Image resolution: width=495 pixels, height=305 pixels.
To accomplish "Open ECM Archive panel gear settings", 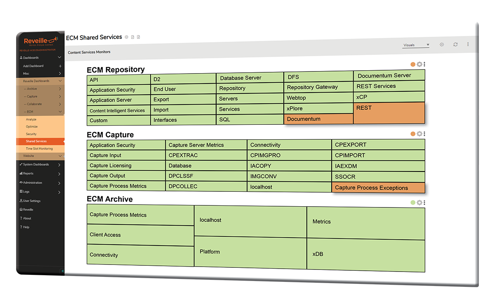I will pyautogui.click(x=420, y=203).
